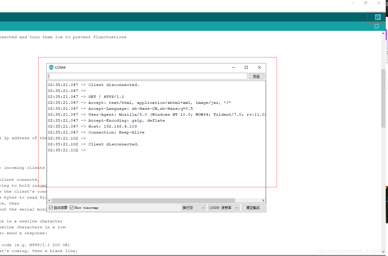
Task: Minimize the main Arduino window
Action: click(x=353, y=3)
